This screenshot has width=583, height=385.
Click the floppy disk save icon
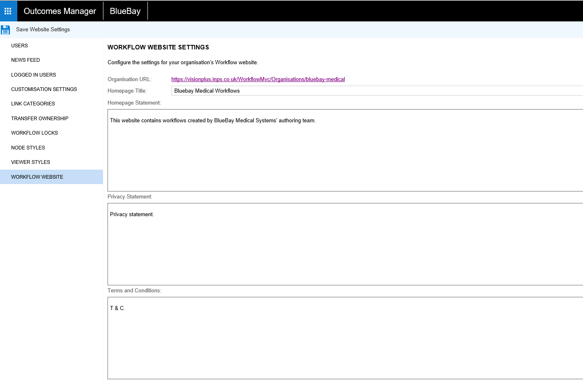(x=5, y=30)
